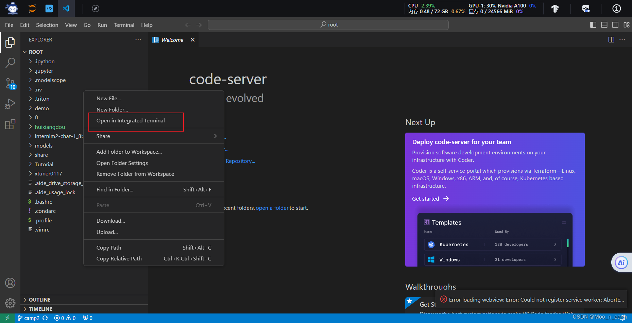Toggle the primary side bar layout icon
This screenshot has height=323, width=632.
(593, 25)
